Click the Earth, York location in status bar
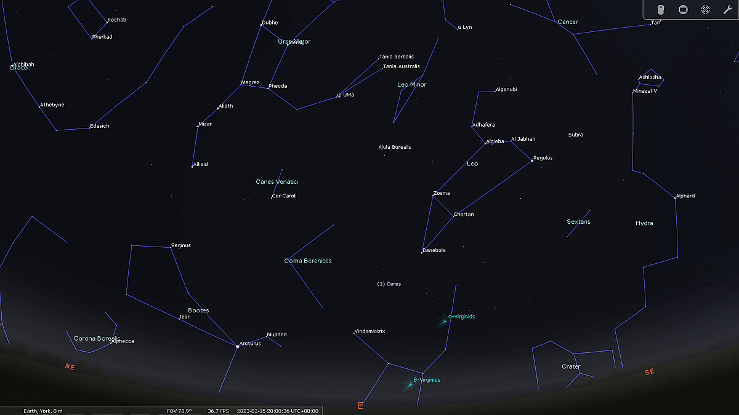Viewport: 739px width, 415px height. pyautogui.click(x=42, y=411)
